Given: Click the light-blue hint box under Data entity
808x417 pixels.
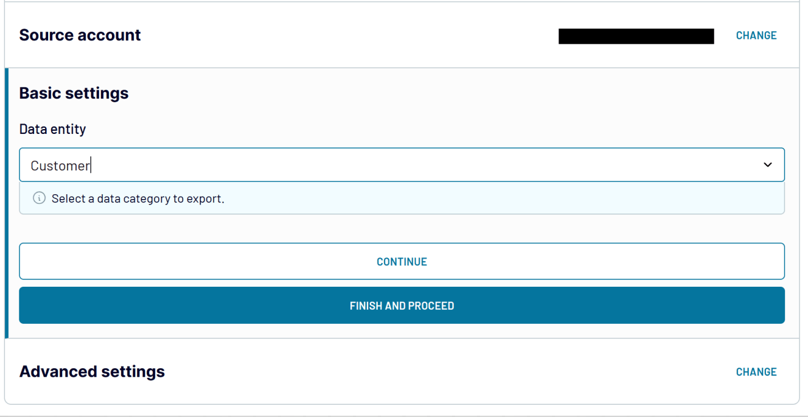Looking at the screenshot, I should point(402,198).
